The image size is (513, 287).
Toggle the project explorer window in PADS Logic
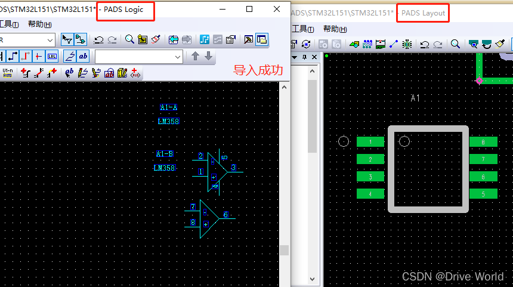262,39
